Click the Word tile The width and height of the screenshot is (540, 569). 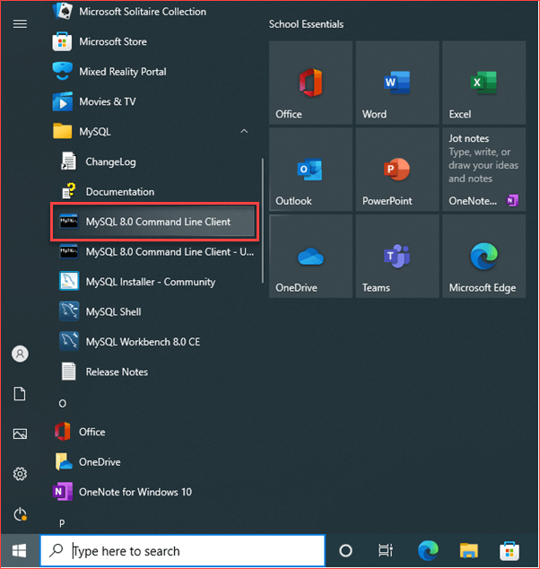[396, 83]
